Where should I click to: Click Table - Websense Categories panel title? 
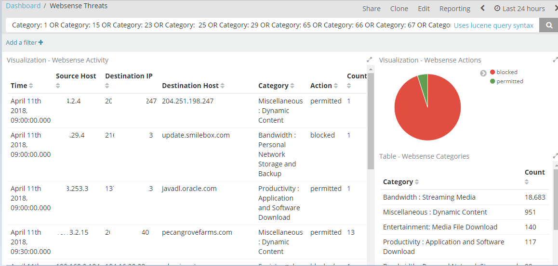click(x=424, y=156)
